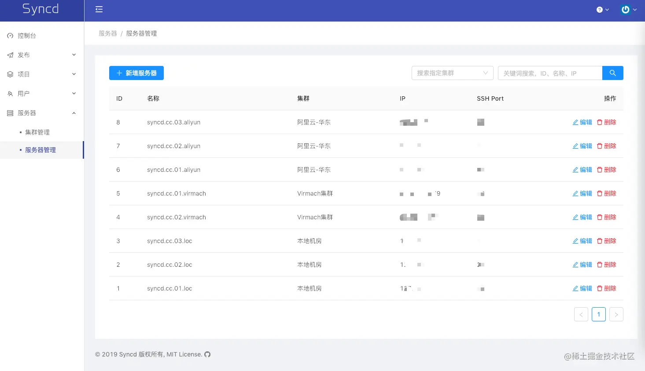
Task: Click the 名称 column header
Action: (x=153, y=98)
